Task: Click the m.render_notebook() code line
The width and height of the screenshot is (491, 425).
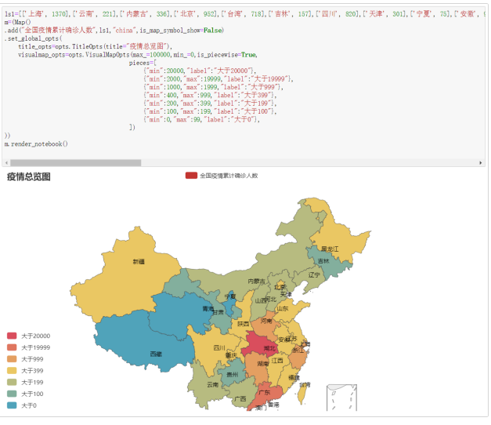Action: click(36, 144)
